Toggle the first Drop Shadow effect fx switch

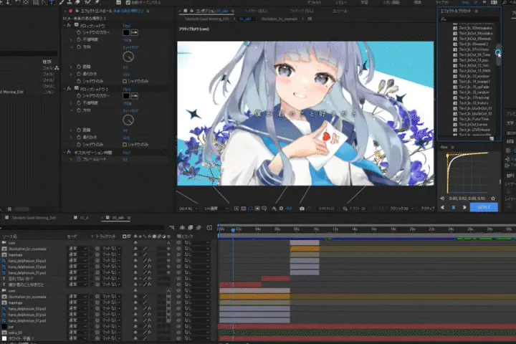[69, 25]
